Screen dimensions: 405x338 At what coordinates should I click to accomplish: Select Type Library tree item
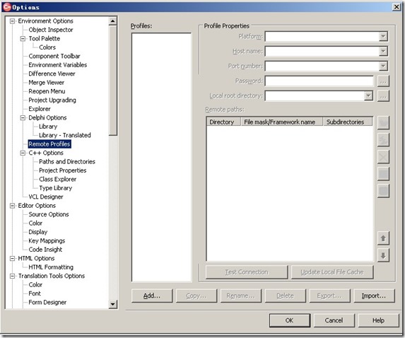point(56,188)
